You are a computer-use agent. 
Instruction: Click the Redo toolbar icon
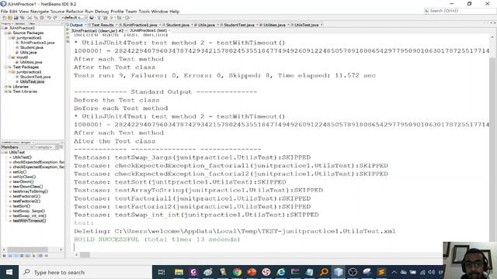coord(55,18)
